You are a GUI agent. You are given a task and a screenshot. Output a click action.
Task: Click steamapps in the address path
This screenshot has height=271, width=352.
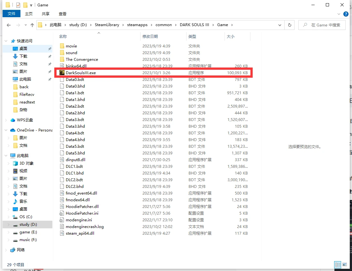[x=137, y=25]
